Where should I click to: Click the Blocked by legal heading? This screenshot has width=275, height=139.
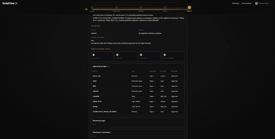(x=99, y=121)
